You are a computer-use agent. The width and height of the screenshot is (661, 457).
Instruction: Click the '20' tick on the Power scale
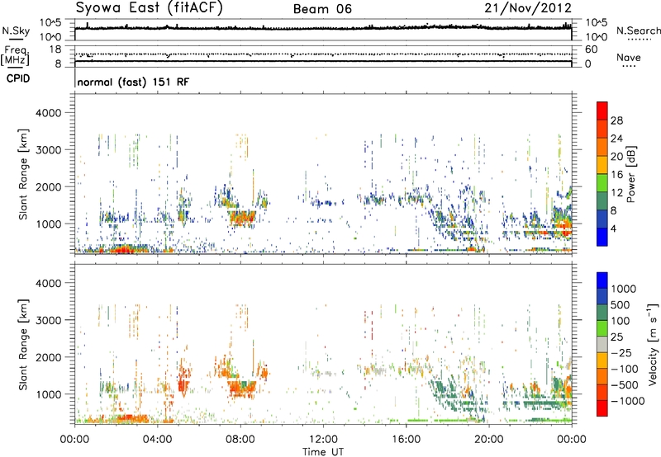pos(616,157)
